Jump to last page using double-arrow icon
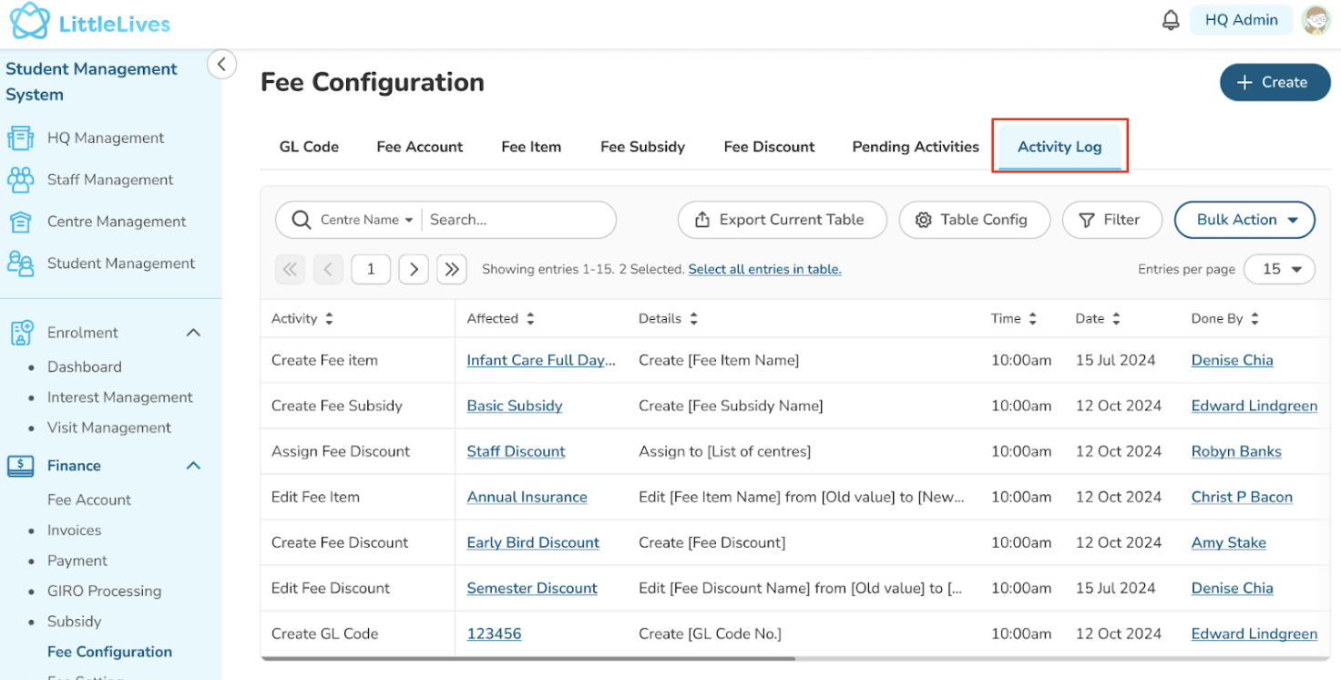This screenshot has width=1341, height=680. click(452, 269)
